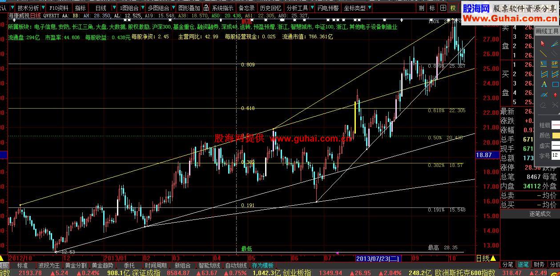Open the 财务 tab at bottom right
The image size is (560, 276).
pos(539,265)
